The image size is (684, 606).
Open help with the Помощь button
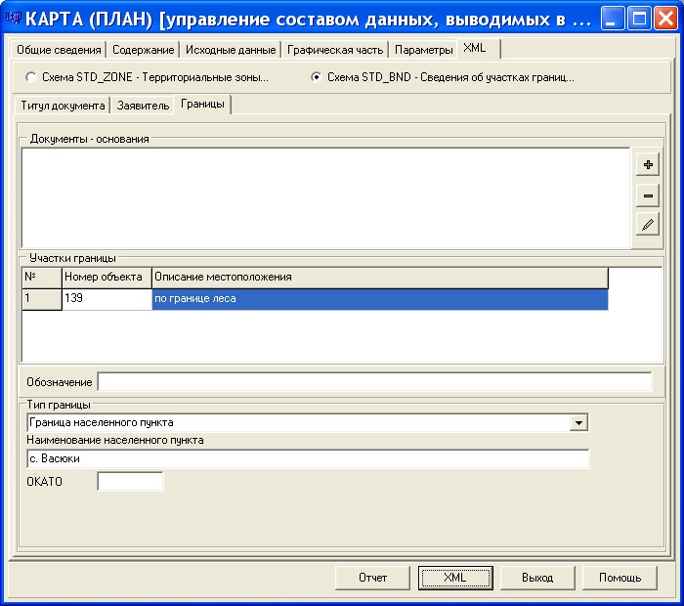point(620,578)
